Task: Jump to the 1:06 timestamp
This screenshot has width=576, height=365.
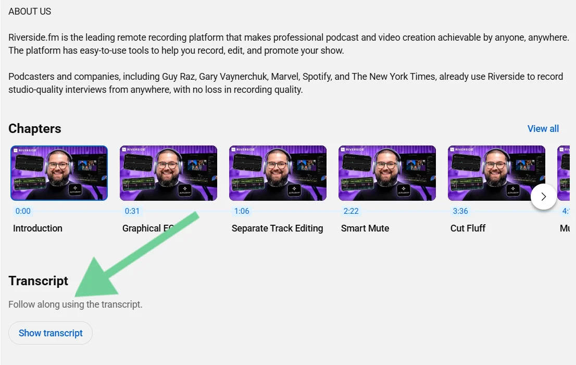Action: [242, 211]
